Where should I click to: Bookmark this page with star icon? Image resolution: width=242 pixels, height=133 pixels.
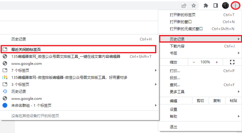click(x=193, y=5)
